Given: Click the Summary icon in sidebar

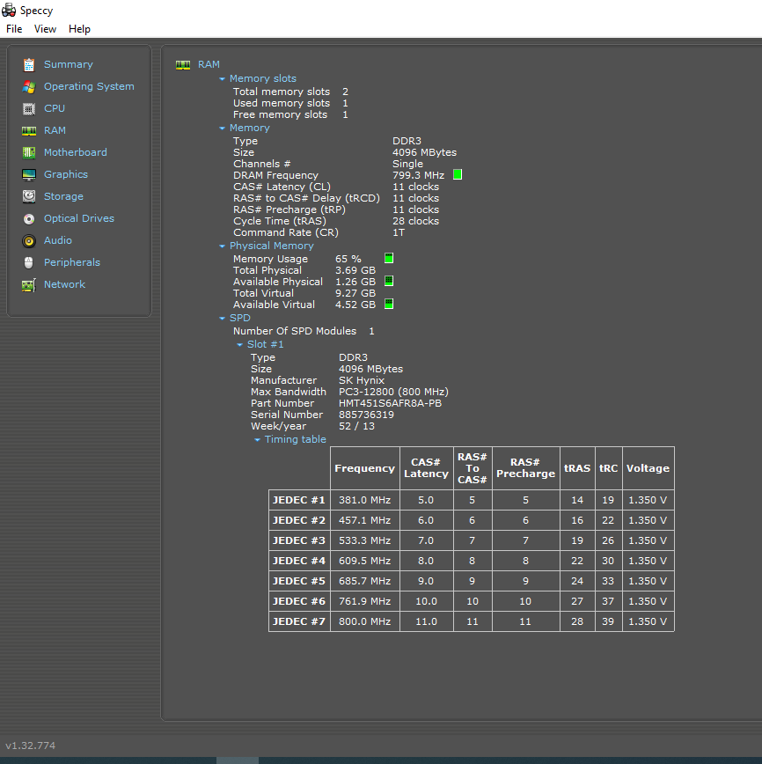Looking at the screenshot, I should (29, 64).
